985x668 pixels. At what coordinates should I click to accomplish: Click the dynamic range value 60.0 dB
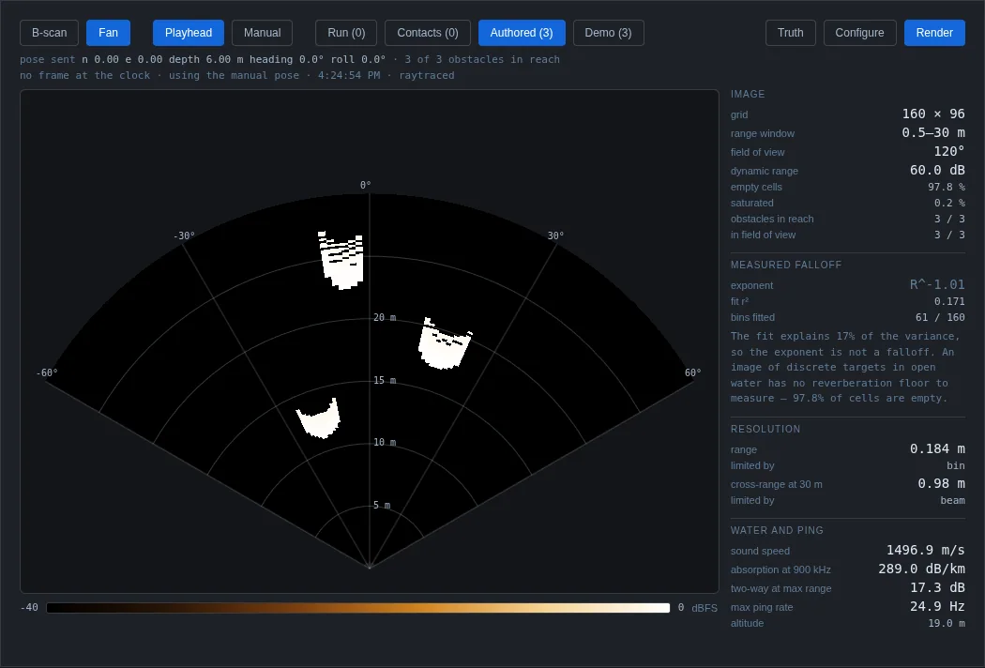937,171
